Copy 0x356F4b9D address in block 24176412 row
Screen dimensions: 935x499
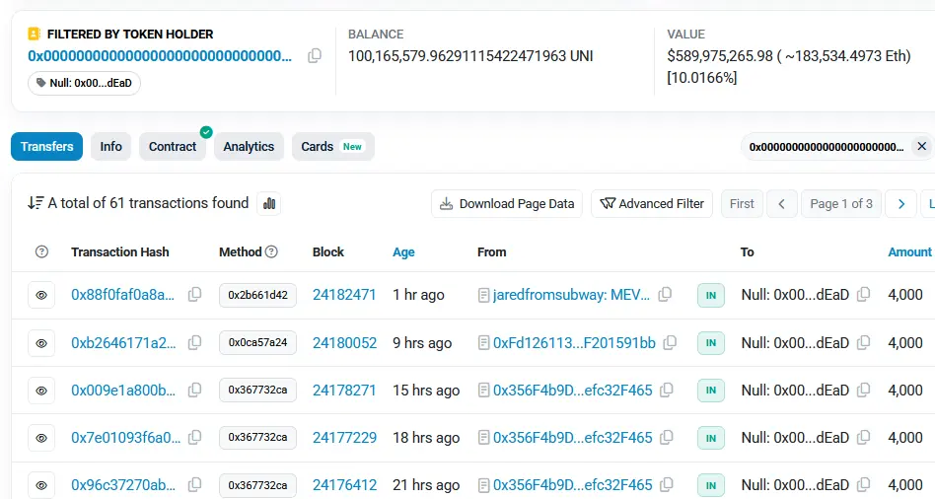click(x=667, y=485)
